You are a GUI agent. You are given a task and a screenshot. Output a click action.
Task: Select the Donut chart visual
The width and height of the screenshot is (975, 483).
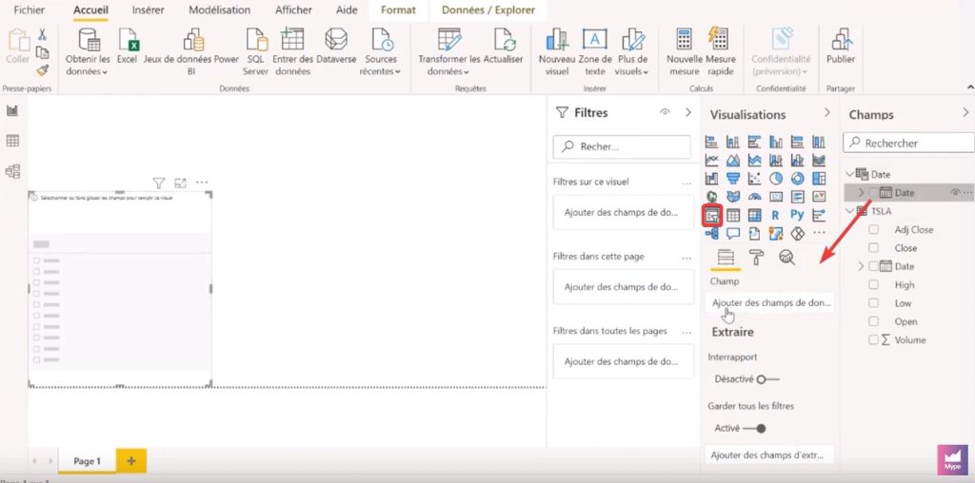point(797,179)
